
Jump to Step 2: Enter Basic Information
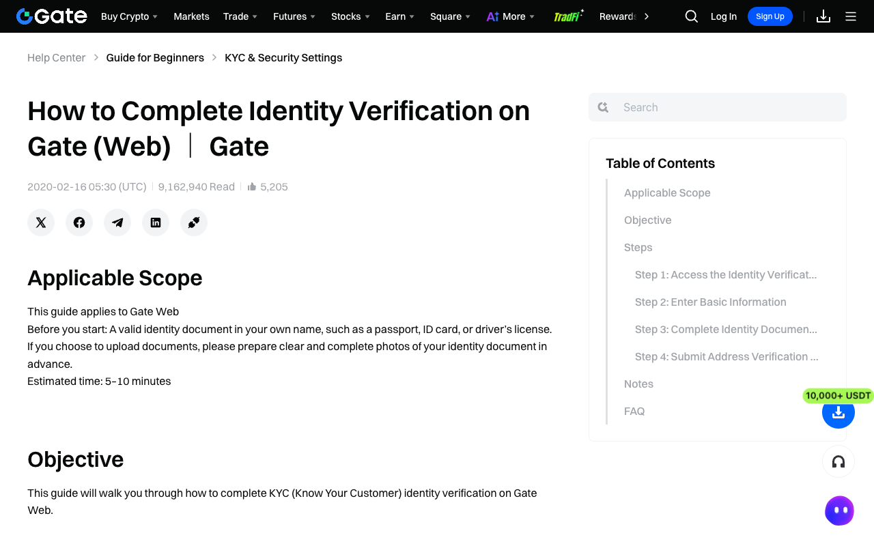click(711, 302)
